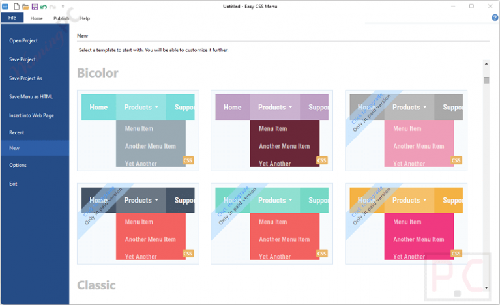Select Save Project As option
Screen dimensions: 500x305
click(25, 78)
